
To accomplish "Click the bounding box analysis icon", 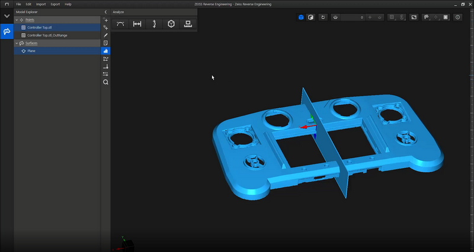I will pyautogui.click(x=171, y=24).
